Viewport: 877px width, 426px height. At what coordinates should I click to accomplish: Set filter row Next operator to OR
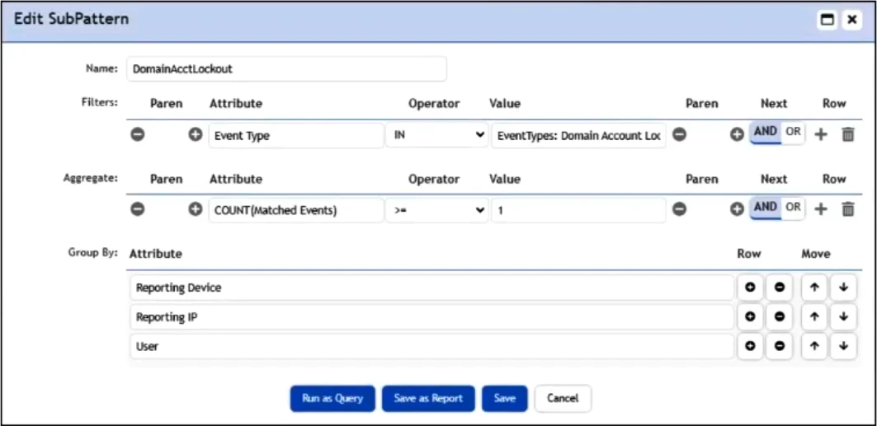tap(793, 132)
